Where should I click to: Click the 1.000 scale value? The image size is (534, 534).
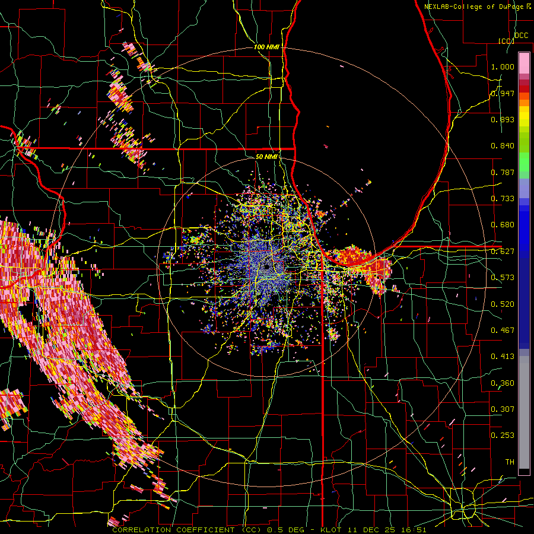[x=503, y=66]
